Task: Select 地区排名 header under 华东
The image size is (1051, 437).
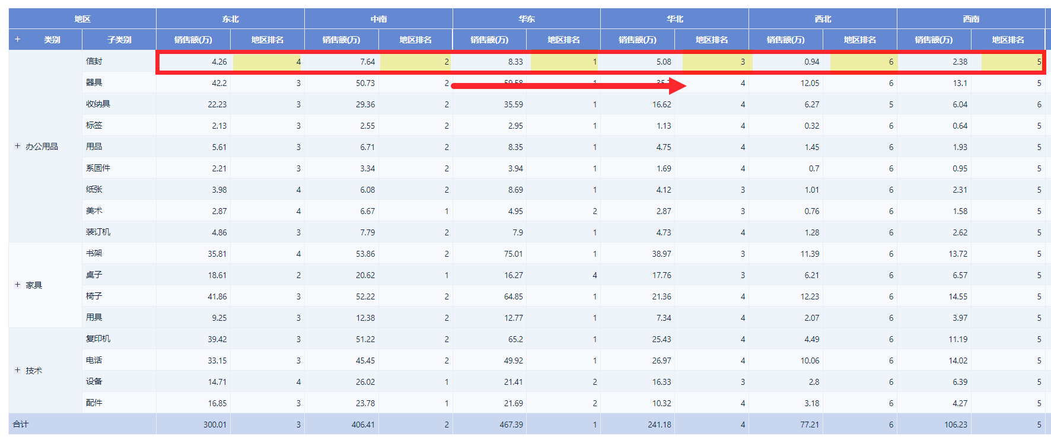Action: pyautogui.click(x=563, y=40)
